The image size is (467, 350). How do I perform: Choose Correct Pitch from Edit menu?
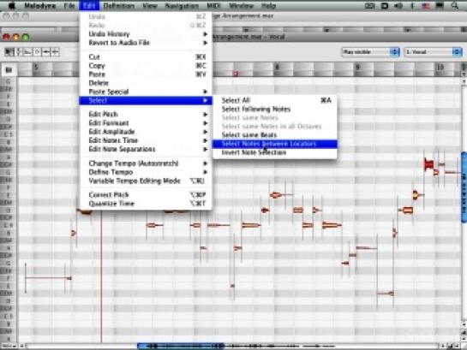pyautogui.click(x=146, y=195)
